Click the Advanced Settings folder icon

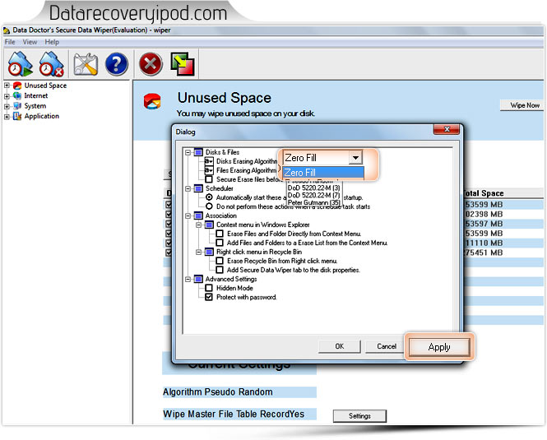click(198, 279)
